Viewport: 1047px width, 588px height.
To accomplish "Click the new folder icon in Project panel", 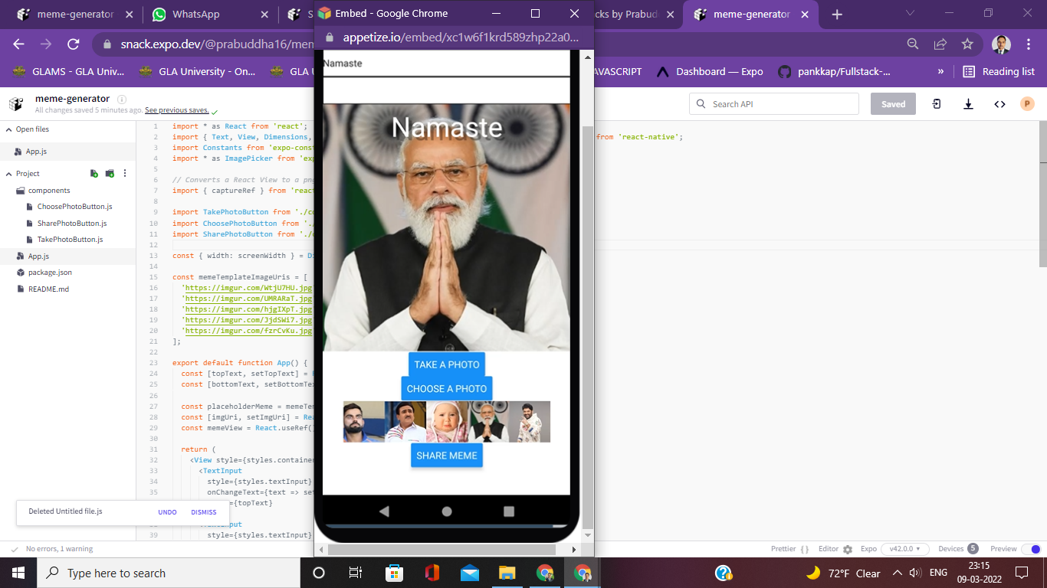I will pyautogui.click(x=110, y=174).
